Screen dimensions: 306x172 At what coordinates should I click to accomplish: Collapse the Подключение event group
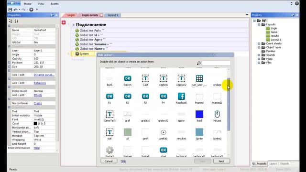click(74, 25)
